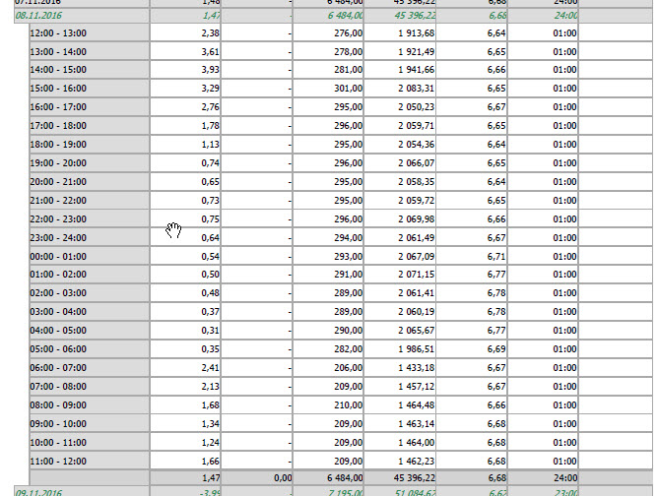
Task: Select the cell with value 301,00
Action: [x=328, y=89]
